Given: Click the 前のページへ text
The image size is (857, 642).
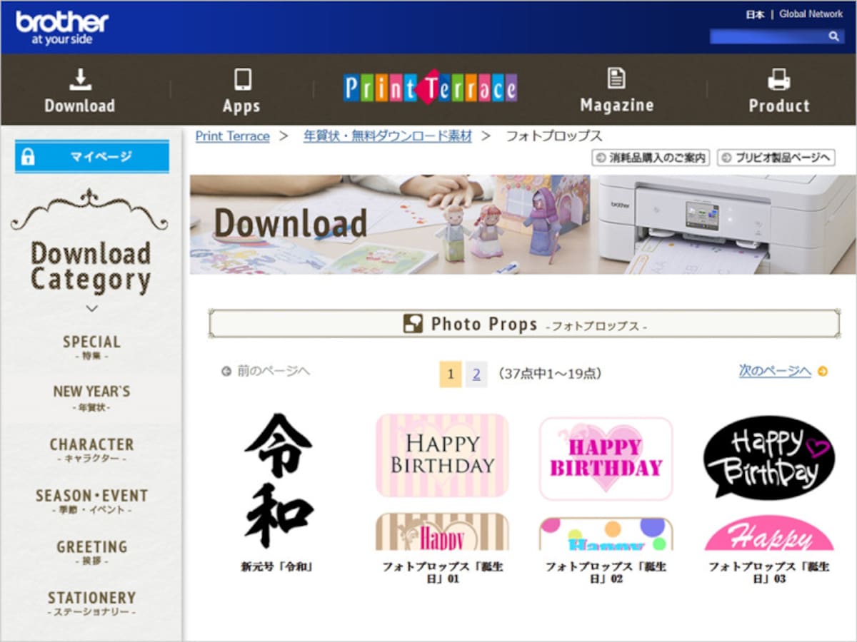Looking at the screenshot, I should point(274,371).
